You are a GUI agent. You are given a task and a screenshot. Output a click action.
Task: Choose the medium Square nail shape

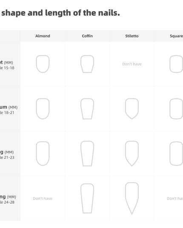point(176,109)
